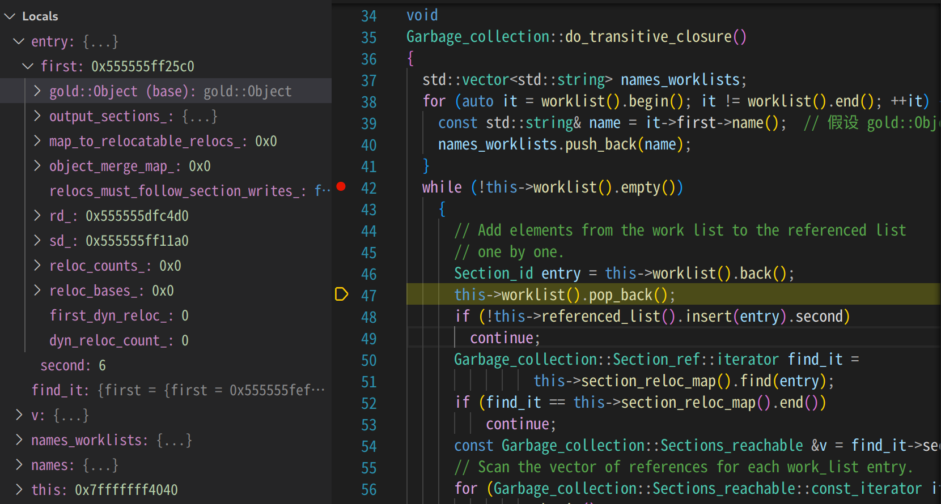
Task: Click pop_back call on highlighted line 47
Action: (x=621, y=295)
